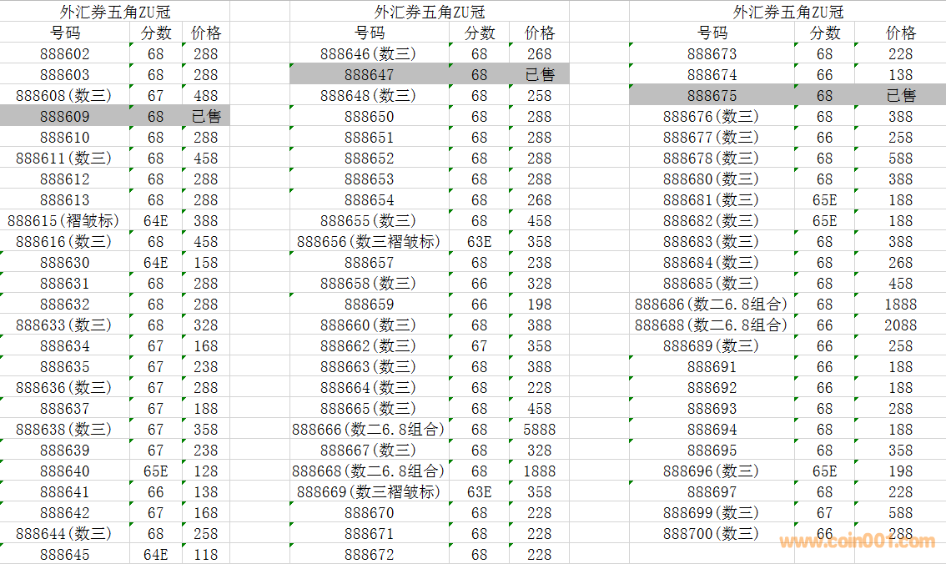Select the greyed sold cell 888609
The width and height of the screenshot is (946, 564).
pyautogui.click(x=64, y=117)
